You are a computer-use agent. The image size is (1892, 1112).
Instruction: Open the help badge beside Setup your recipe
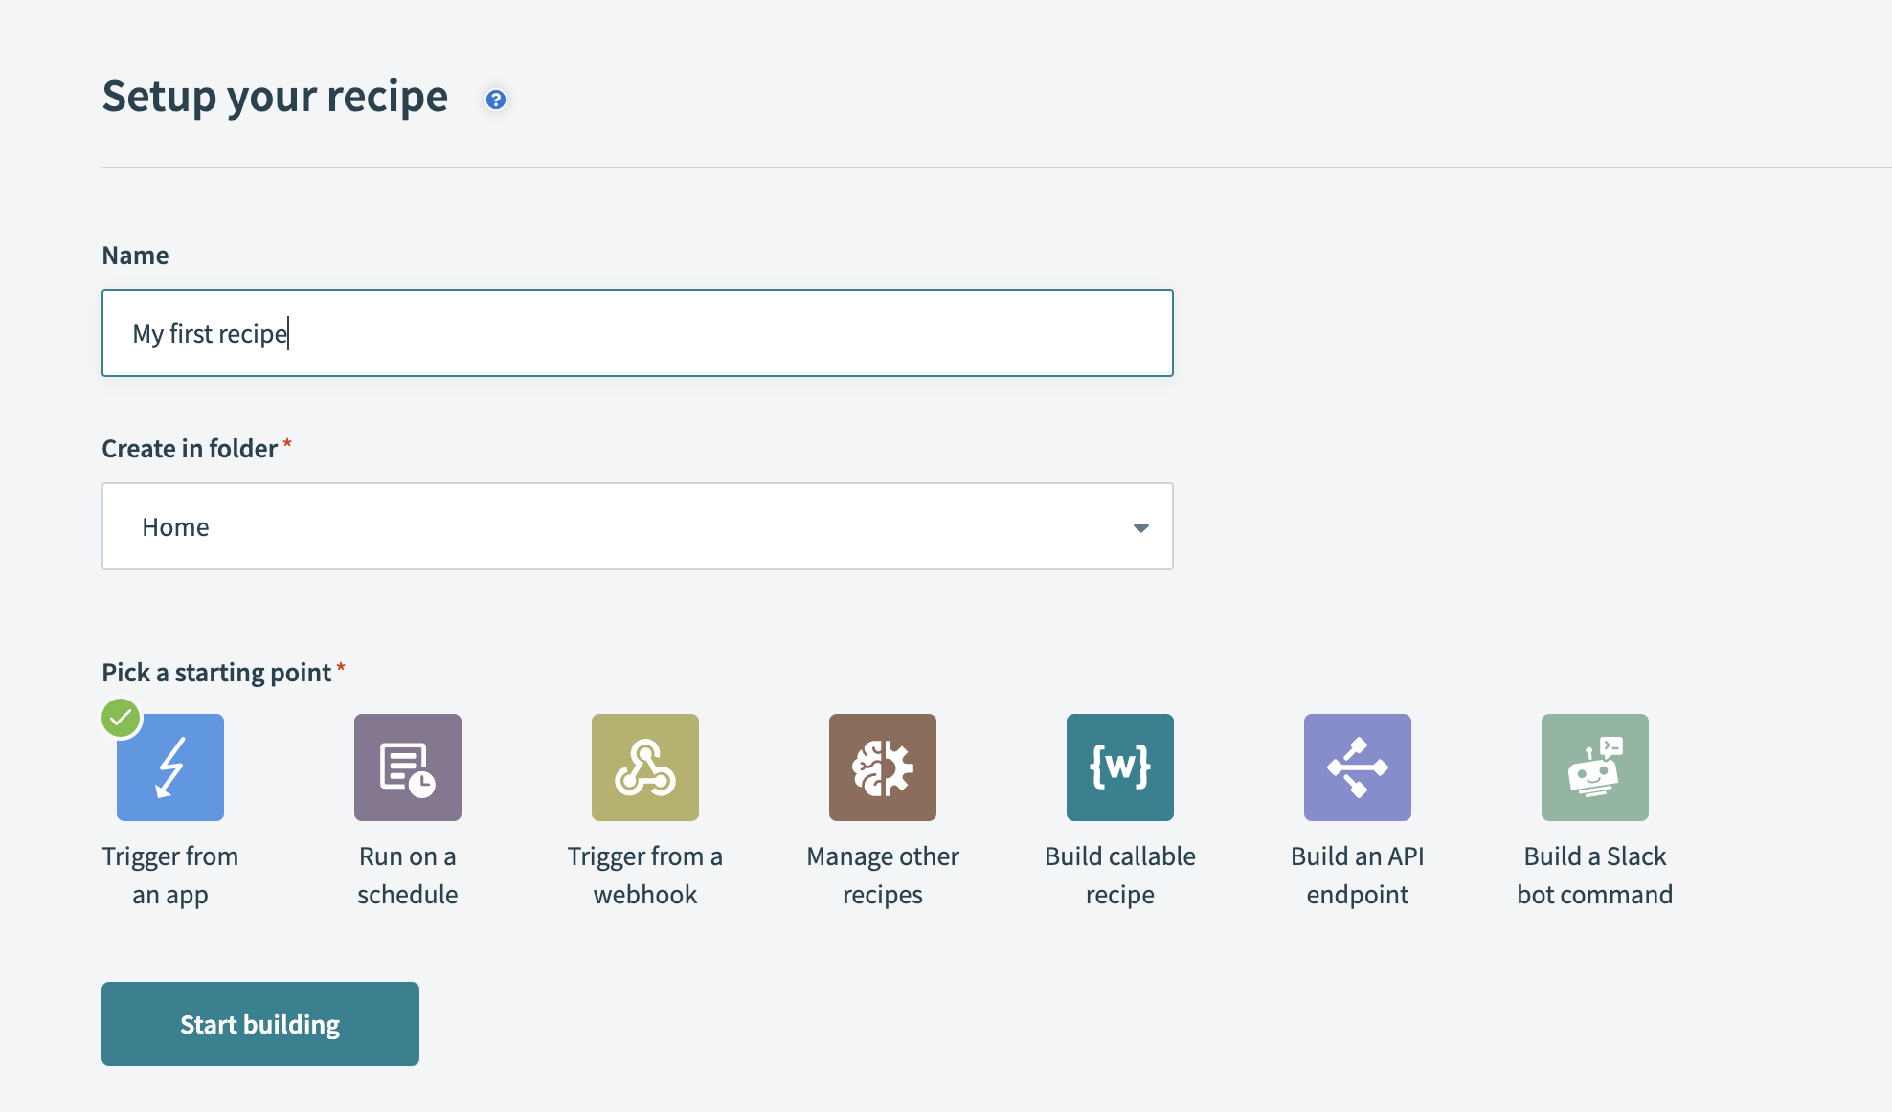[495, 99]
